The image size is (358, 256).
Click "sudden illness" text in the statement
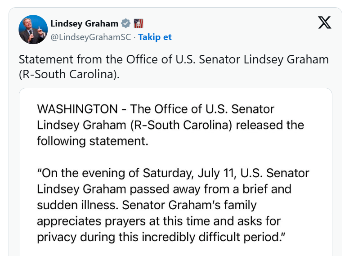(78, 205)
